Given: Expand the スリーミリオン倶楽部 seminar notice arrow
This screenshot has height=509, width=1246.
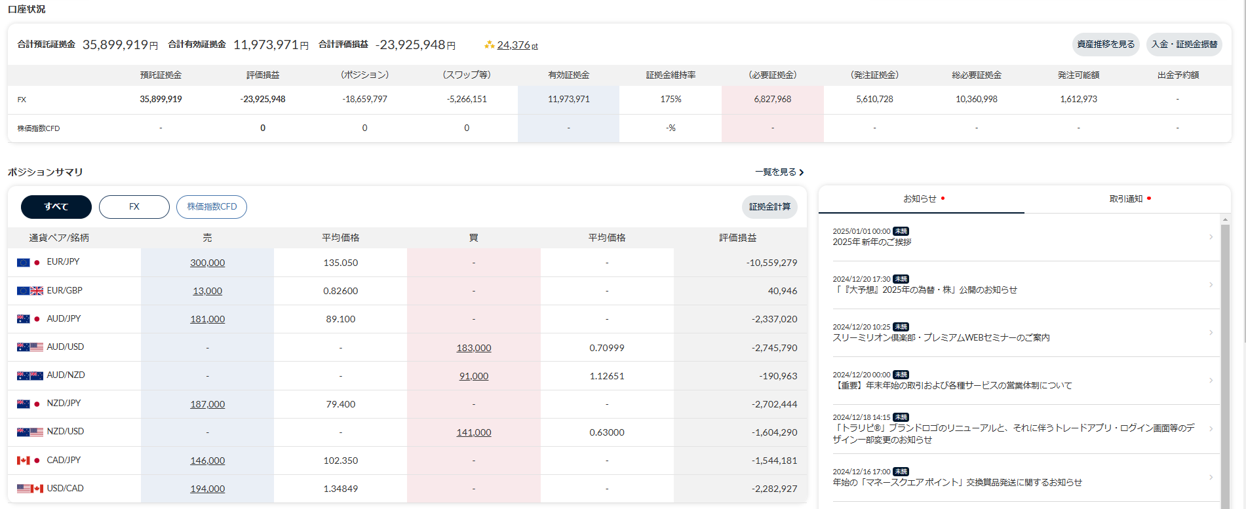Looking at the screenshot, I should tap(1211, 333).
